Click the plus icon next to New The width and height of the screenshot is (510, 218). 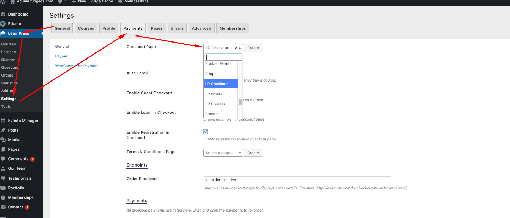coord(74,1)
